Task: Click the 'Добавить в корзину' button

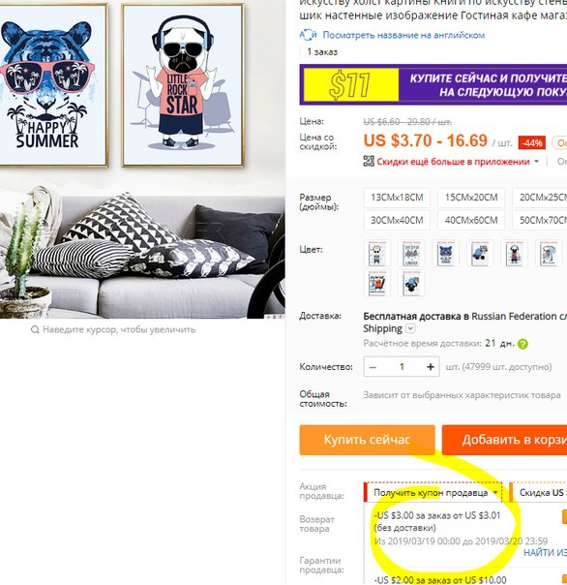Action: pyautogui.click(x=505, y=440)
